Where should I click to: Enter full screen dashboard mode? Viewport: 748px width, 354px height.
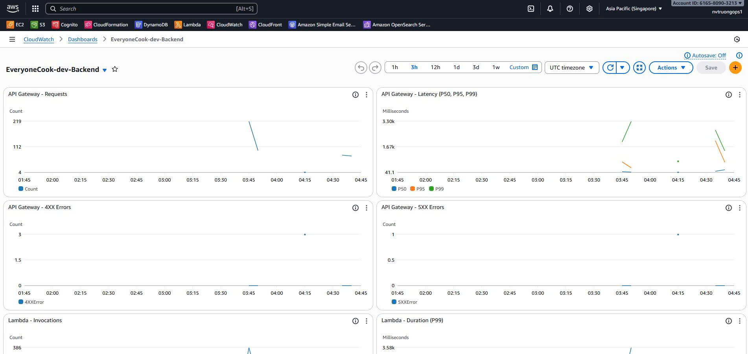(x=639, y=68)
